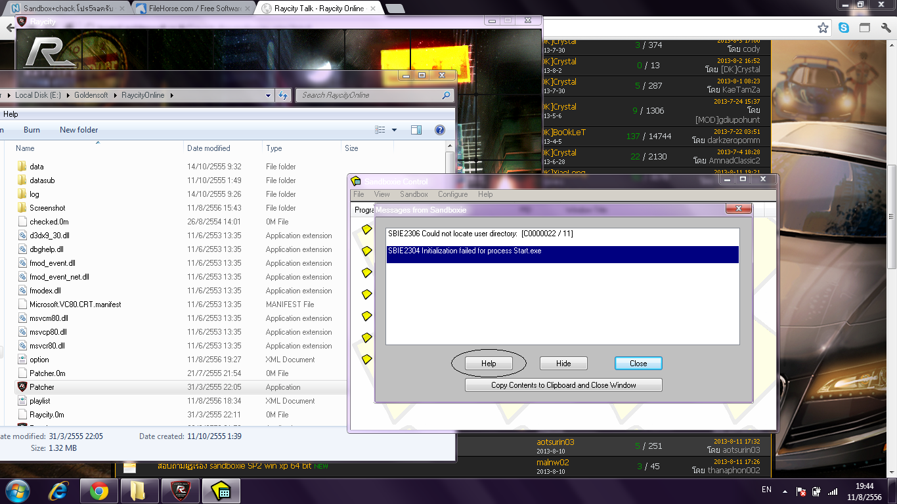Open the View menu in Sandboxie Control
897x504 pixels.
click(382, 194)
